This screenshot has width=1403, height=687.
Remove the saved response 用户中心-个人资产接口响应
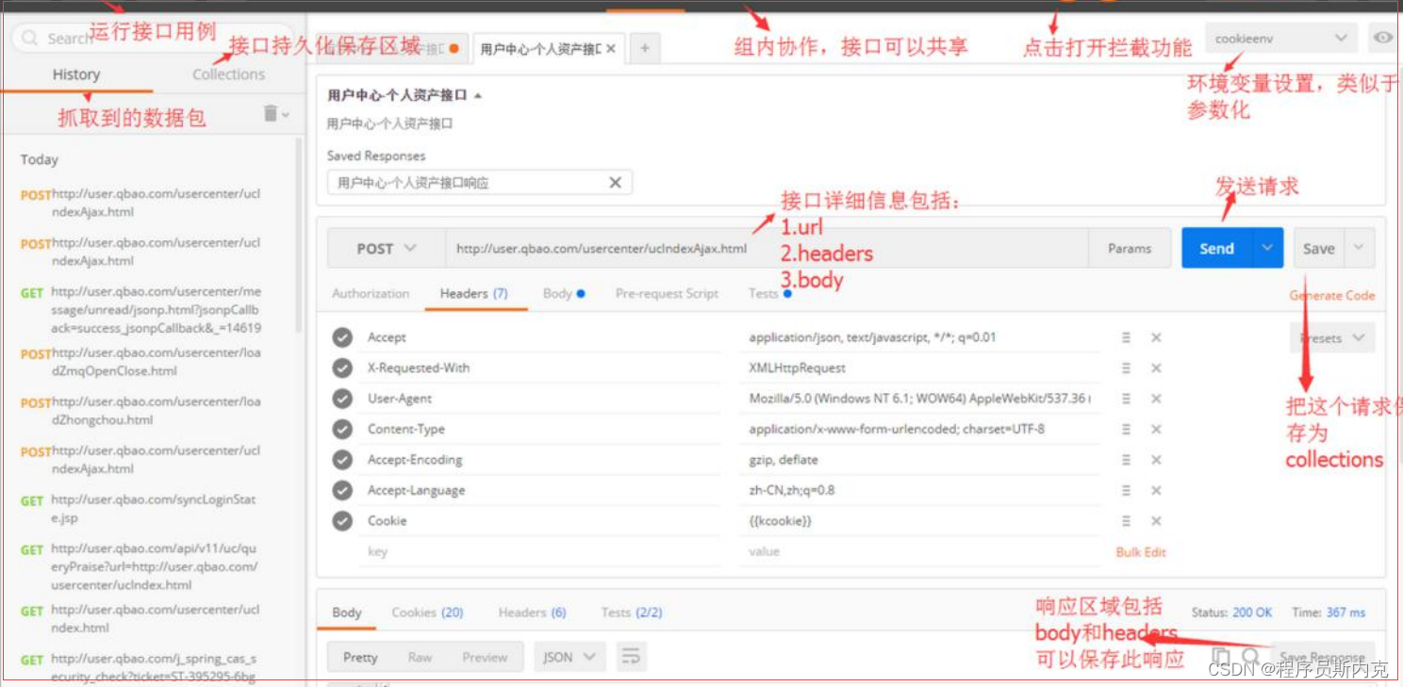[615, 182]
